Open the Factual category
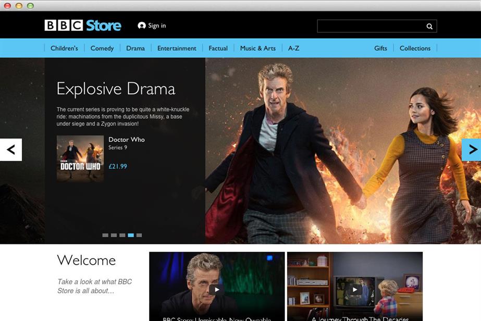 pyautogui.click(x=218, y=48)
